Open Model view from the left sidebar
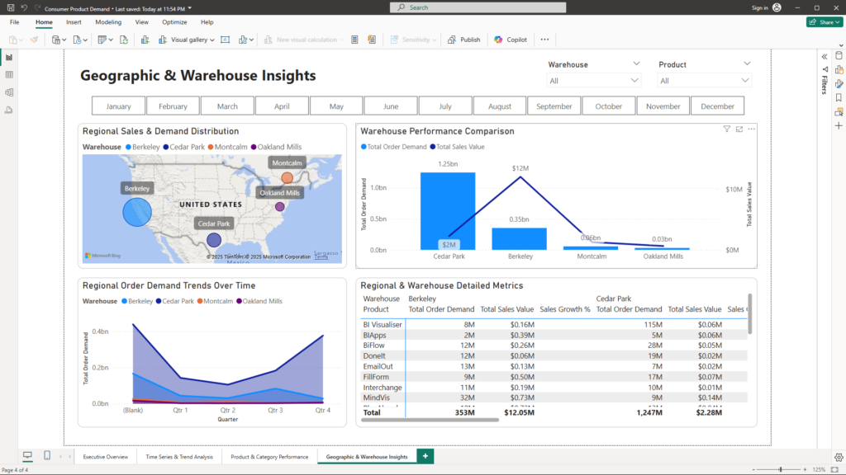Screen dimensions: 846x475 coord(9,92)
